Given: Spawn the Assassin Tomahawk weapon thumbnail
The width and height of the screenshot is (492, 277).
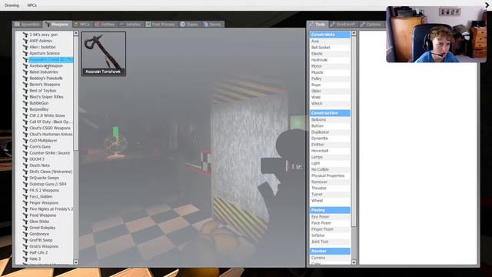Looking at the screenshot, I should click(104, 53).
